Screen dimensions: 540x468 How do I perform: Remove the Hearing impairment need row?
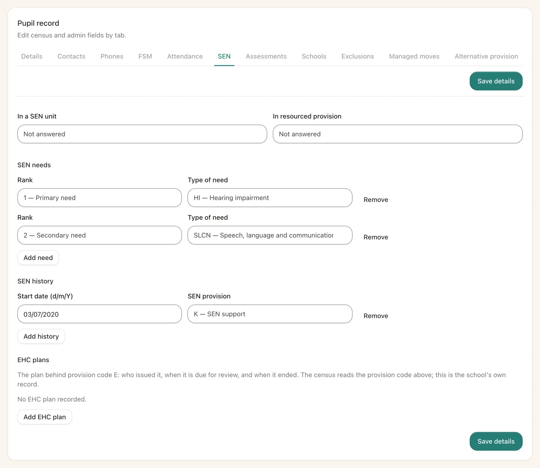(376, 200)
